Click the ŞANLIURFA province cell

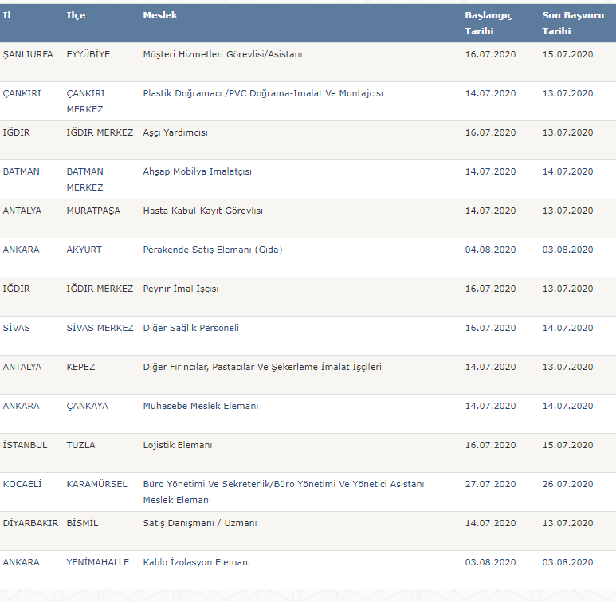28,54
